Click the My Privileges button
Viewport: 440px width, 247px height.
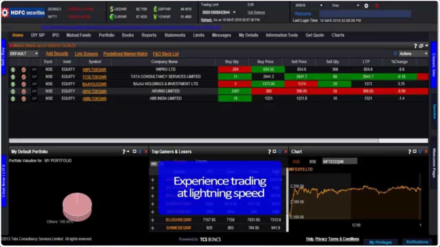[x=381, y=242]
